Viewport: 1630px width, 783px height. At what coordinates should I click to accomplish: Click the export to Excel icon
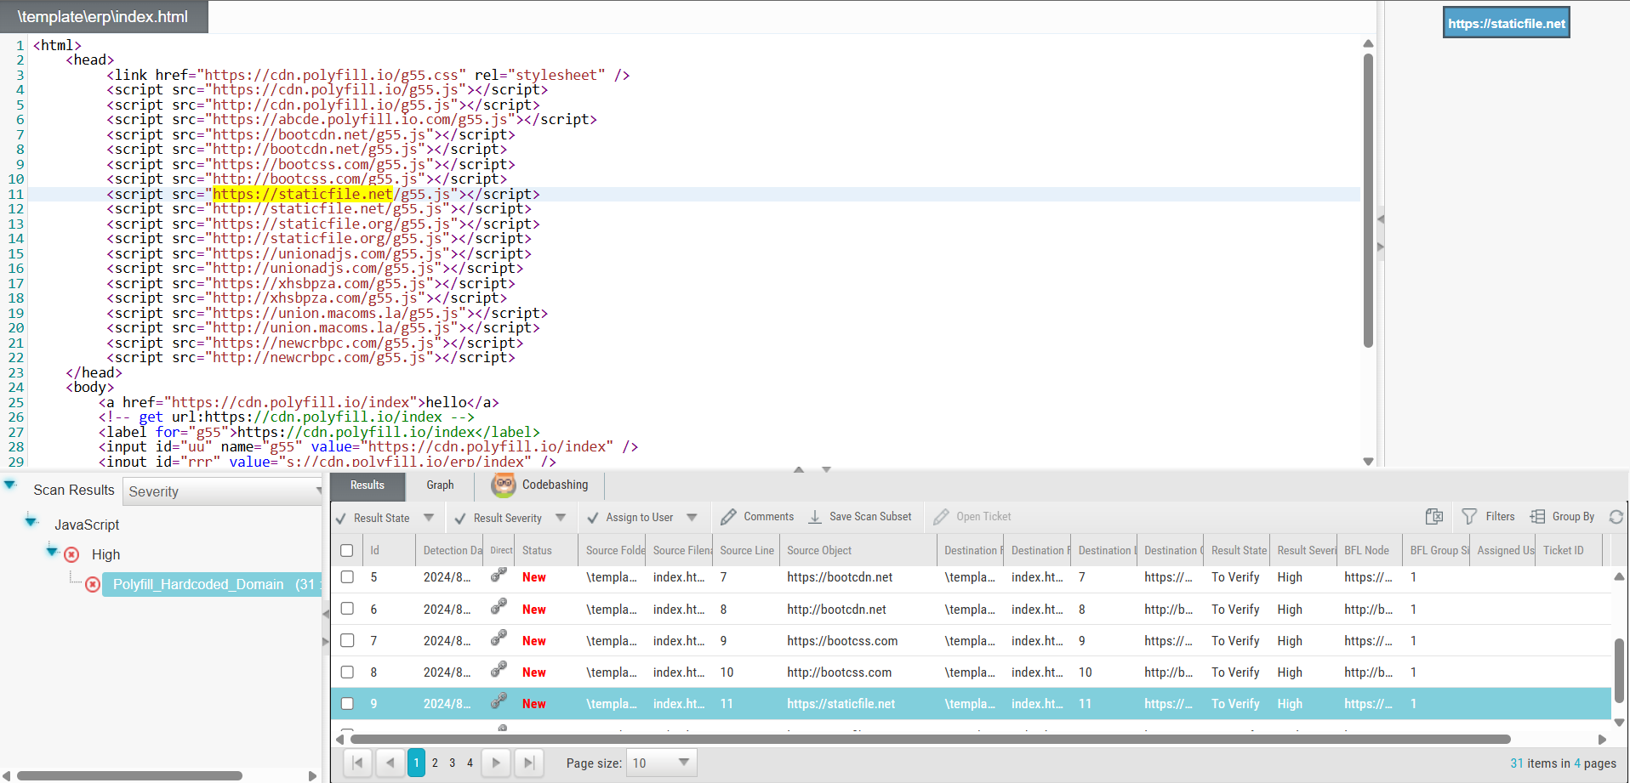(1434, 517)
